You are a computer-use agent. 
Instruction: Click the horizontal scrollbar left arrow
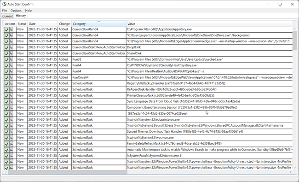(x=6, y=172)
